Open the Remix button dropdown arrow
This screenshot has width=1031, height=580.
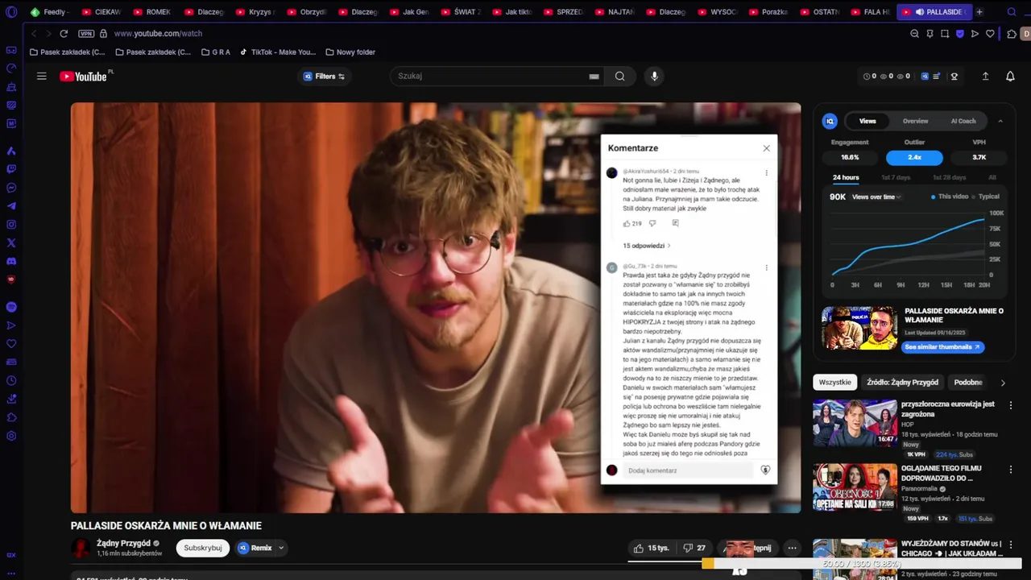coord(281,548)
